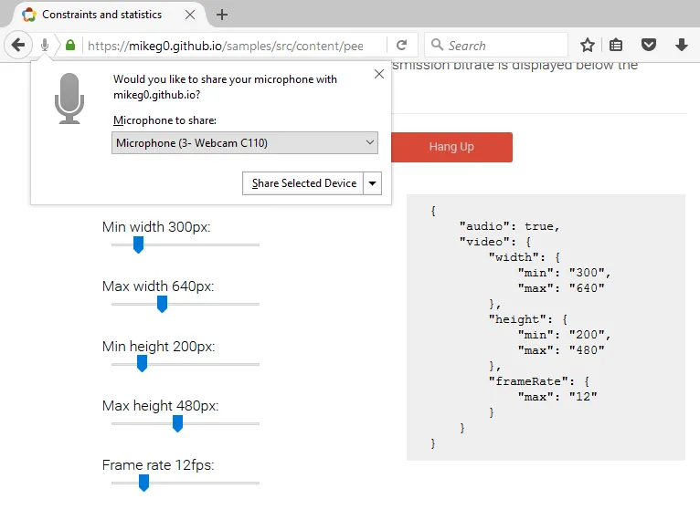The height and width of the screenshot is (520, 700).
Task: Click the green padlock site identity icon
Action: click(70, 45)
